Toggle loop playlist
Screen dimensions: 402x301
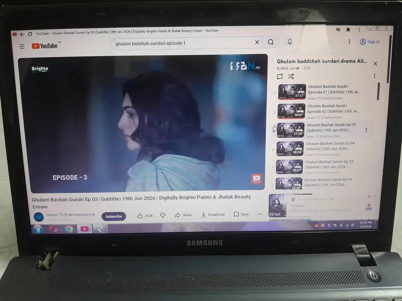pos(280,76)
